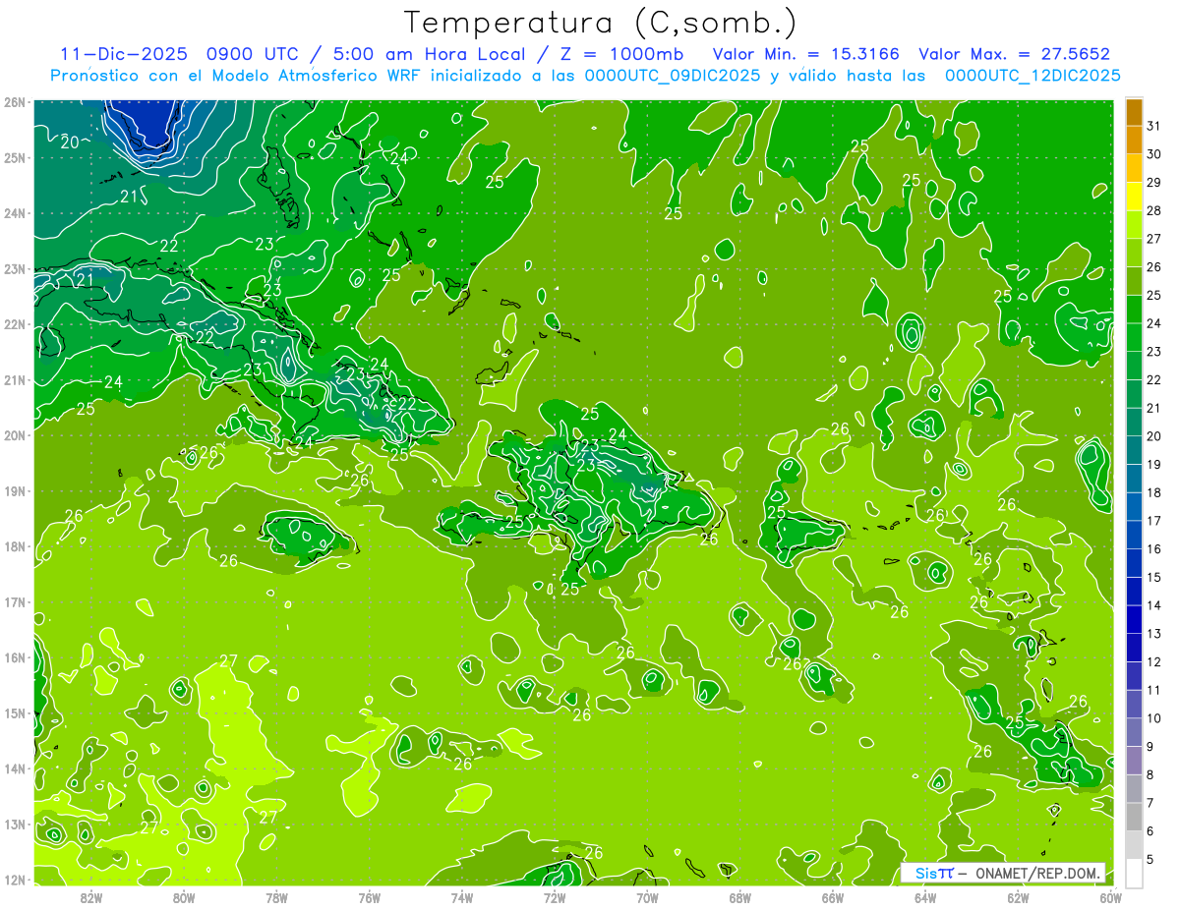The height and width of the screenshot is (911, 1180).
Task: Click the latitude axis label "15N"
Action: click(x=14, y=713)
